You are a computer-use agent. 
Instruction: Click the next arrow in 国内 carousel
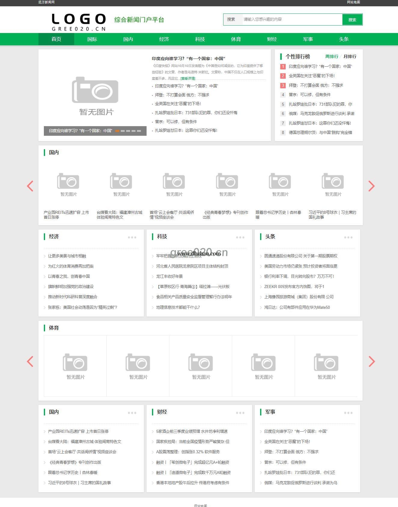pyautogui.click(x=372, y=186)
